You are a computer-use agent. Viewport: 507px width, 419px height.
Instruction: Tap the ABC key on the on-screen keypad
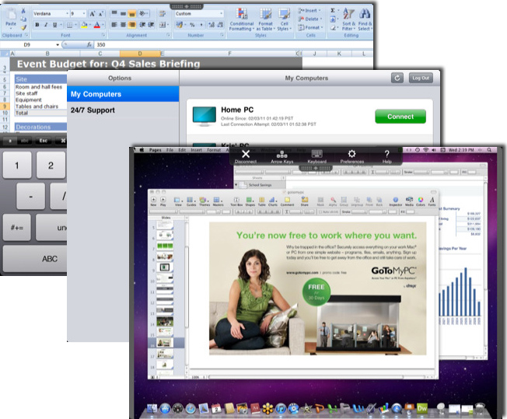[36, 259]
